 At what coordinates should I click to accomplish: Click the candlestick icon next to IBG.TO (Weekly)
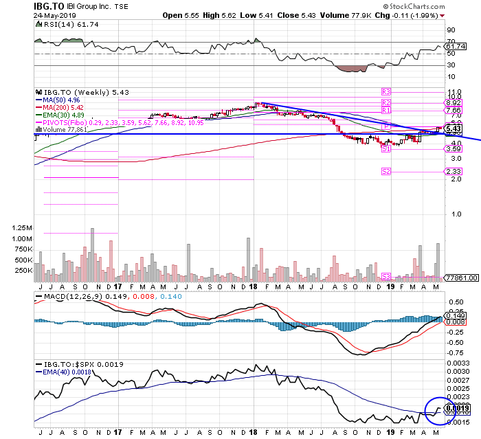39,92
